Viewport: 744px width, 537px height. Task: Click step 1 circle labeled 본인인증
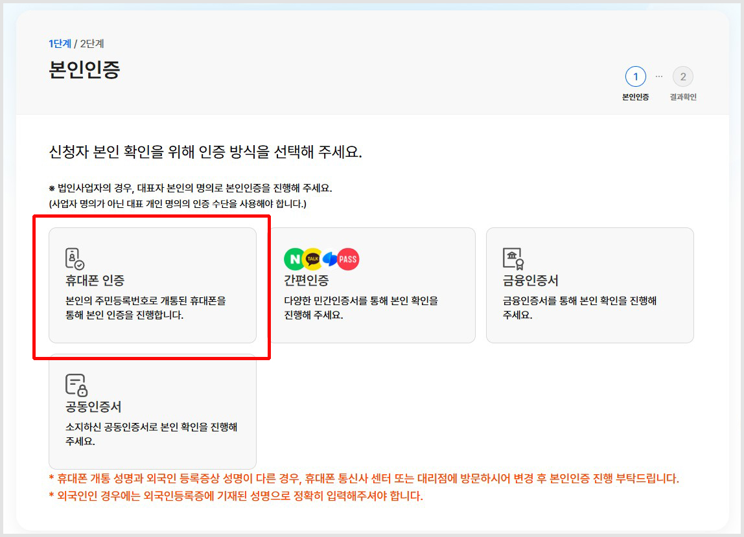(x=635, y=76)
